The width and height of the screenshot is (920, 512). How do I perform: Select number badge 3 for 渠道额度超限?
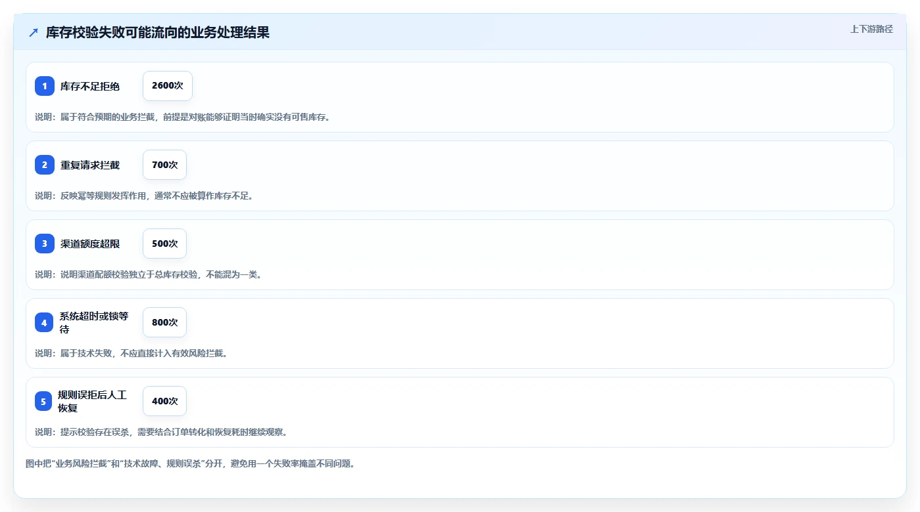[x=45, y=244]
